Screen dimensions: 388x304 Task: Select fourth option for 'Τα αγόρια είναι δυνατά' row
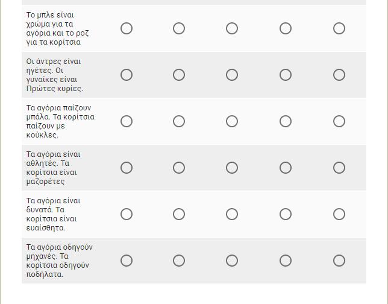pyautogui.click(x=286, y=214)
